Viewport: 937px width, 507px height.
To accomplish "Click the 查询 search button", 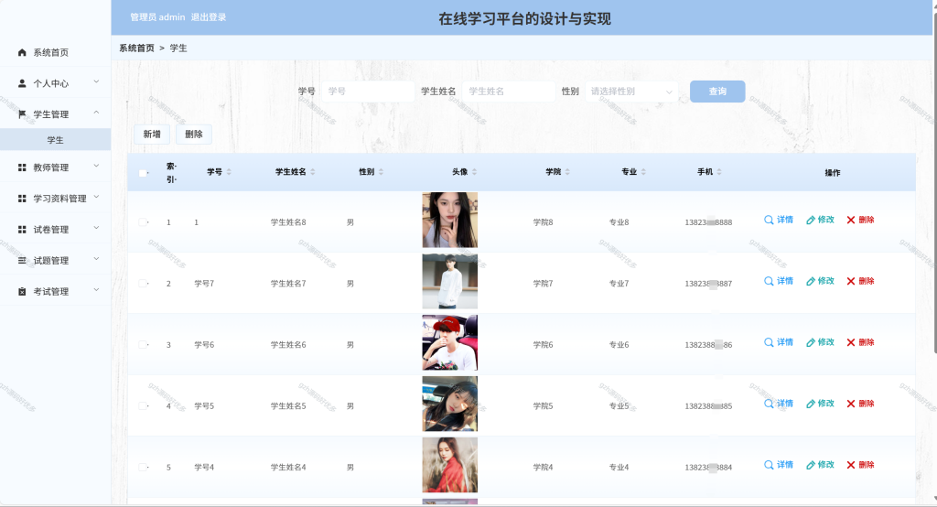I will tap(717, 92).
